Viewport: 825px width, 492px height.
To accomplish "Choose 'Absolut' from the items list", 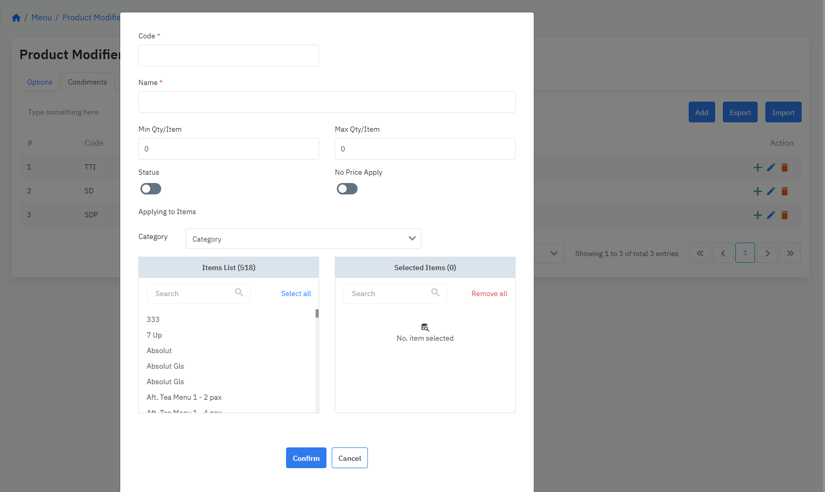I will 159,350.
